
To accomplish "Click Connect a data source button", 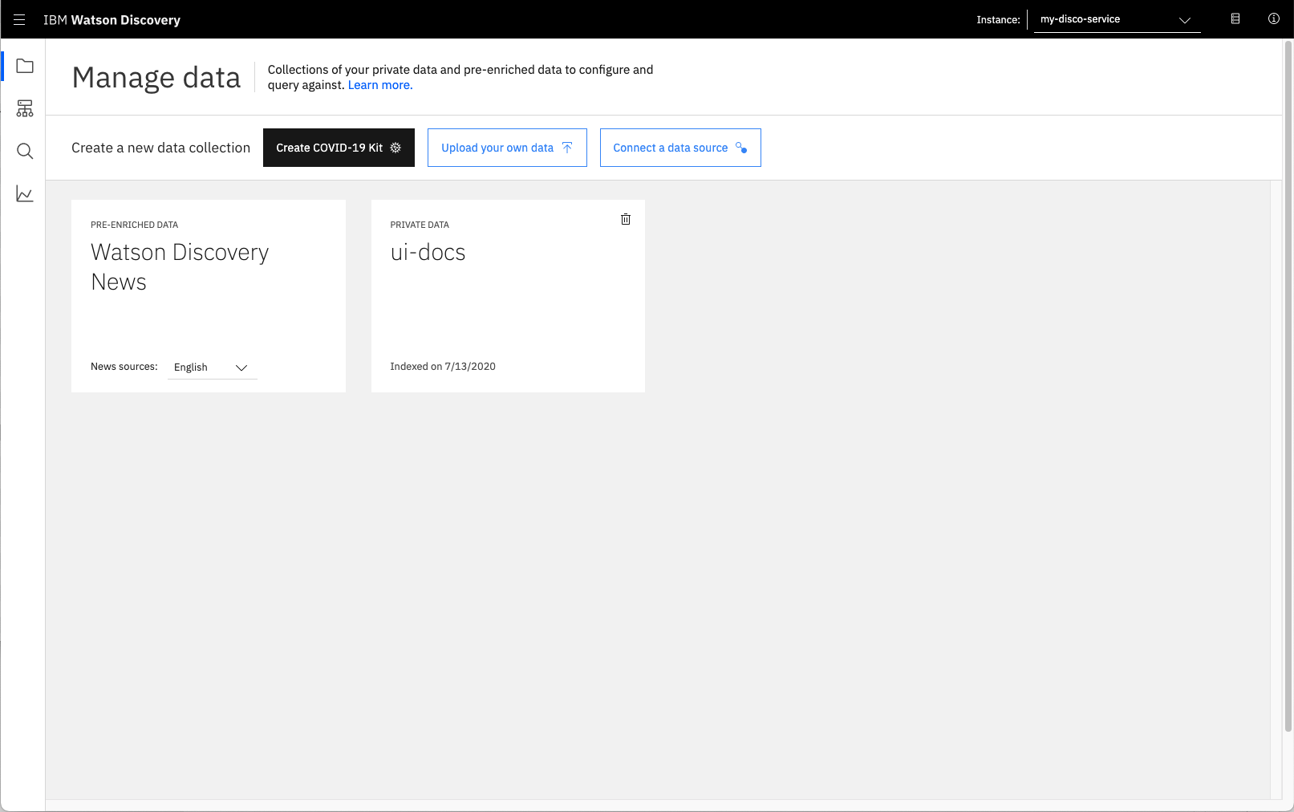I will [680, 148].
